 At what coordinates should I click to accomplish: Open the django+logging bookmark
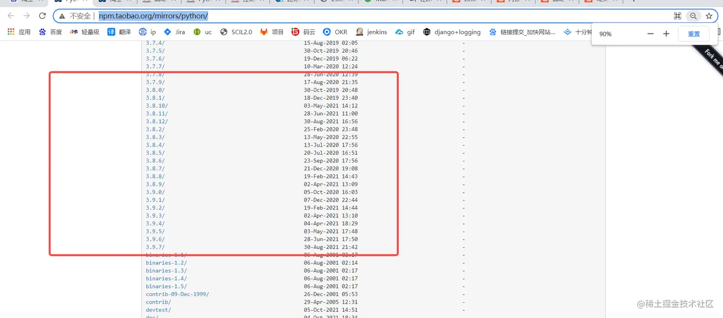coord(452,32)
